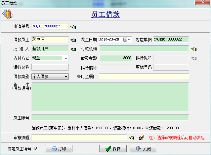Click the lookup hand icon beside 付款机构
This screenshot has height=155, width=211.
(x=194, y=49)
